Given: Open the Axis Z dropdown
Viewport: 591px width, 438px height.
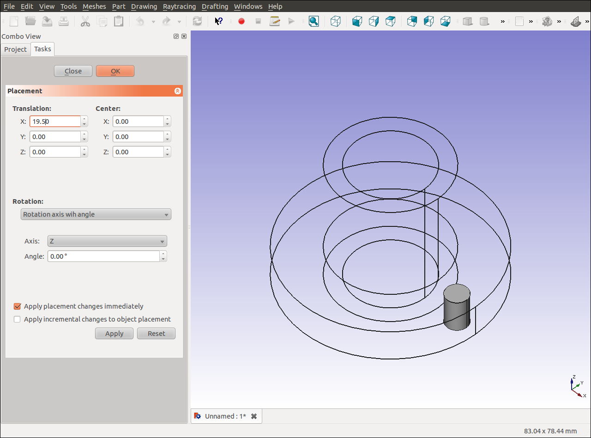Looking at the screenshot, I should coord(107,241).
